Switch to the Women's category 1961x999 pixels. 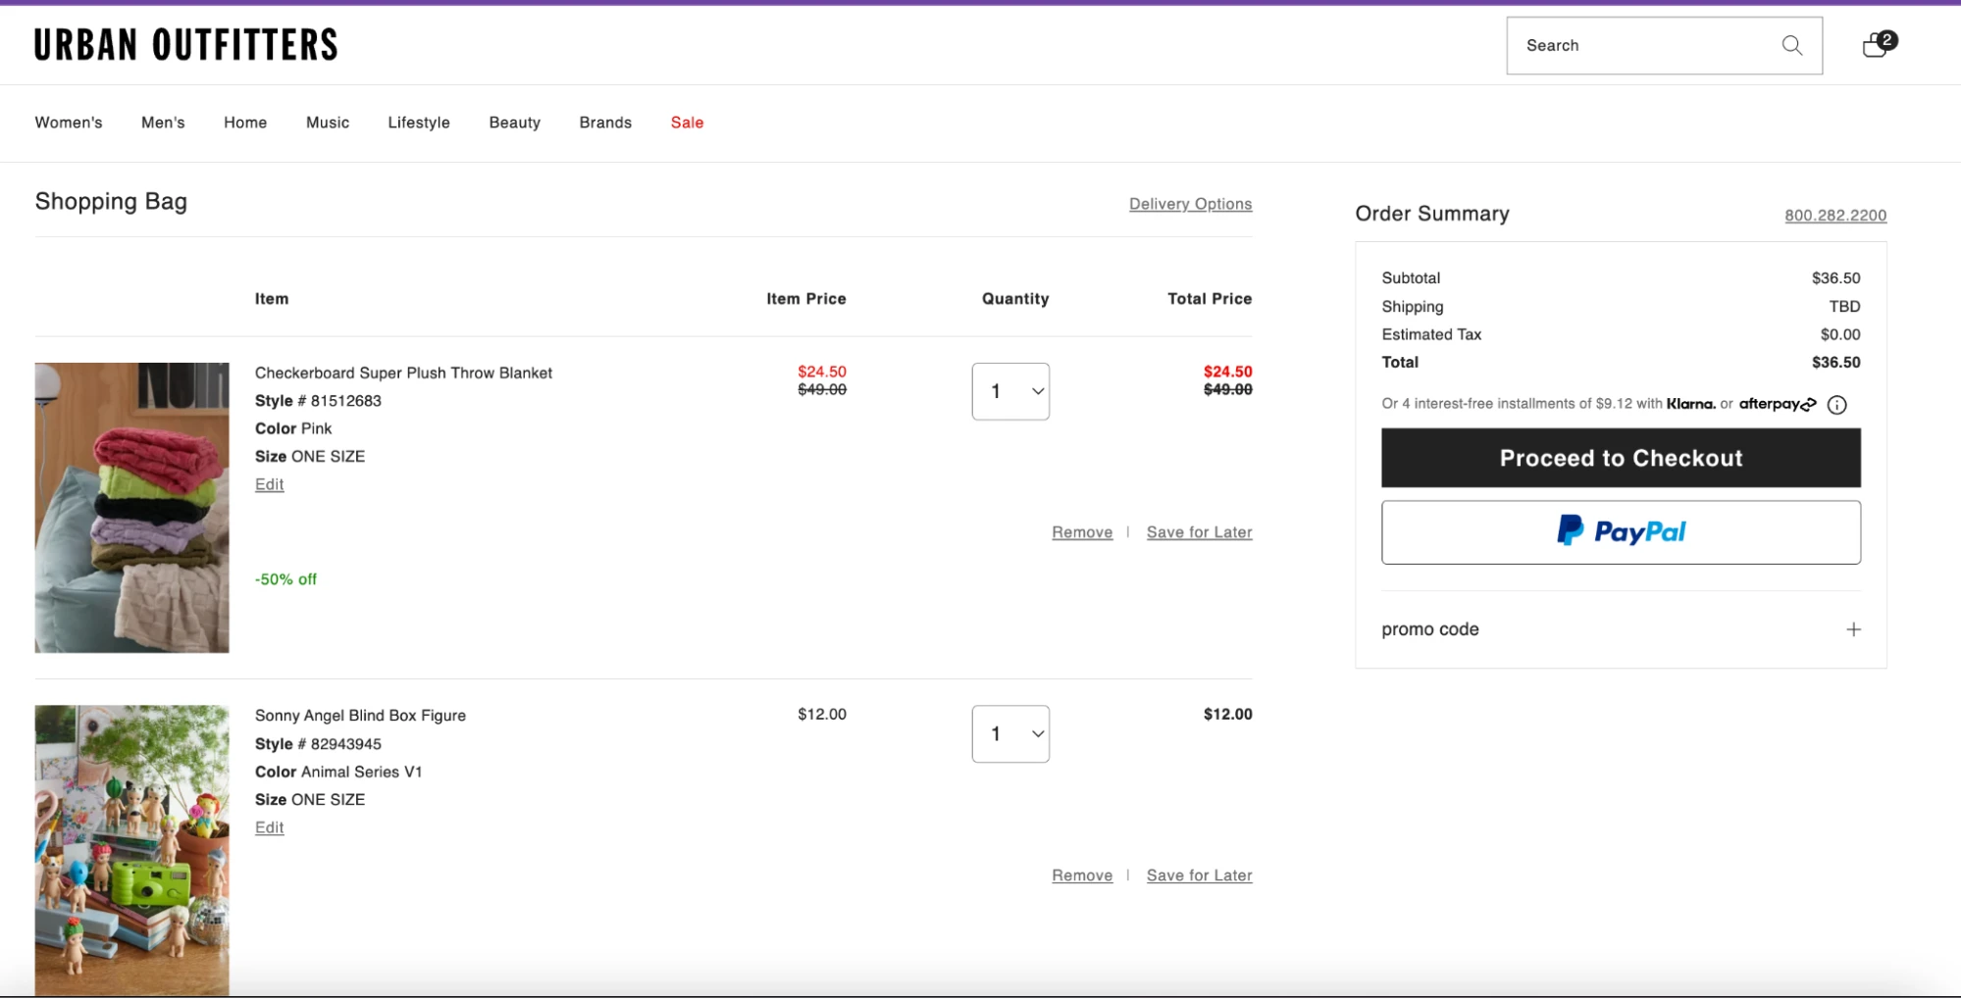tap(69, 122)
